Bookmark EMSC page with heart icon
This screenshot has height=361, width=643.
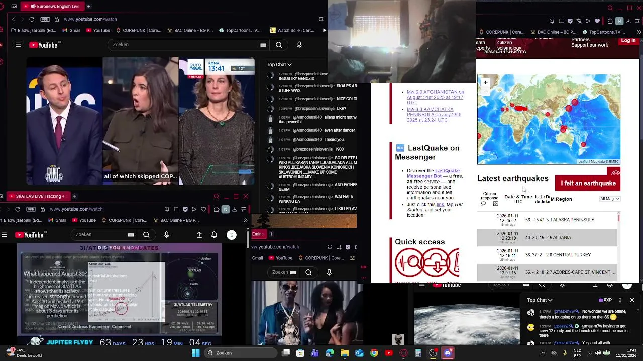[597, 21]
